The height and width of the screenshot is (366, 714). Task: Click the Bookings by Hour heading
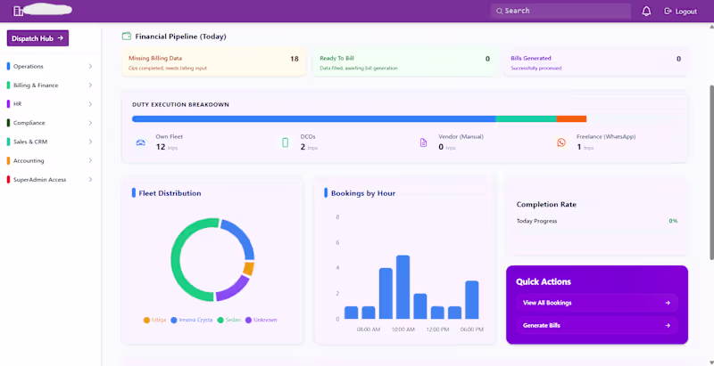[x=363, y=193]
